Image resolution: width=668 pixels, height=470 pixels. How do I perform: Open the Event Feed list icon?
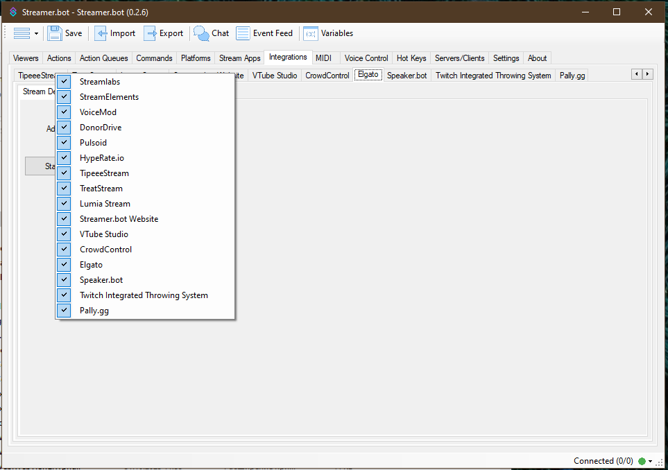tap(243, 33)
